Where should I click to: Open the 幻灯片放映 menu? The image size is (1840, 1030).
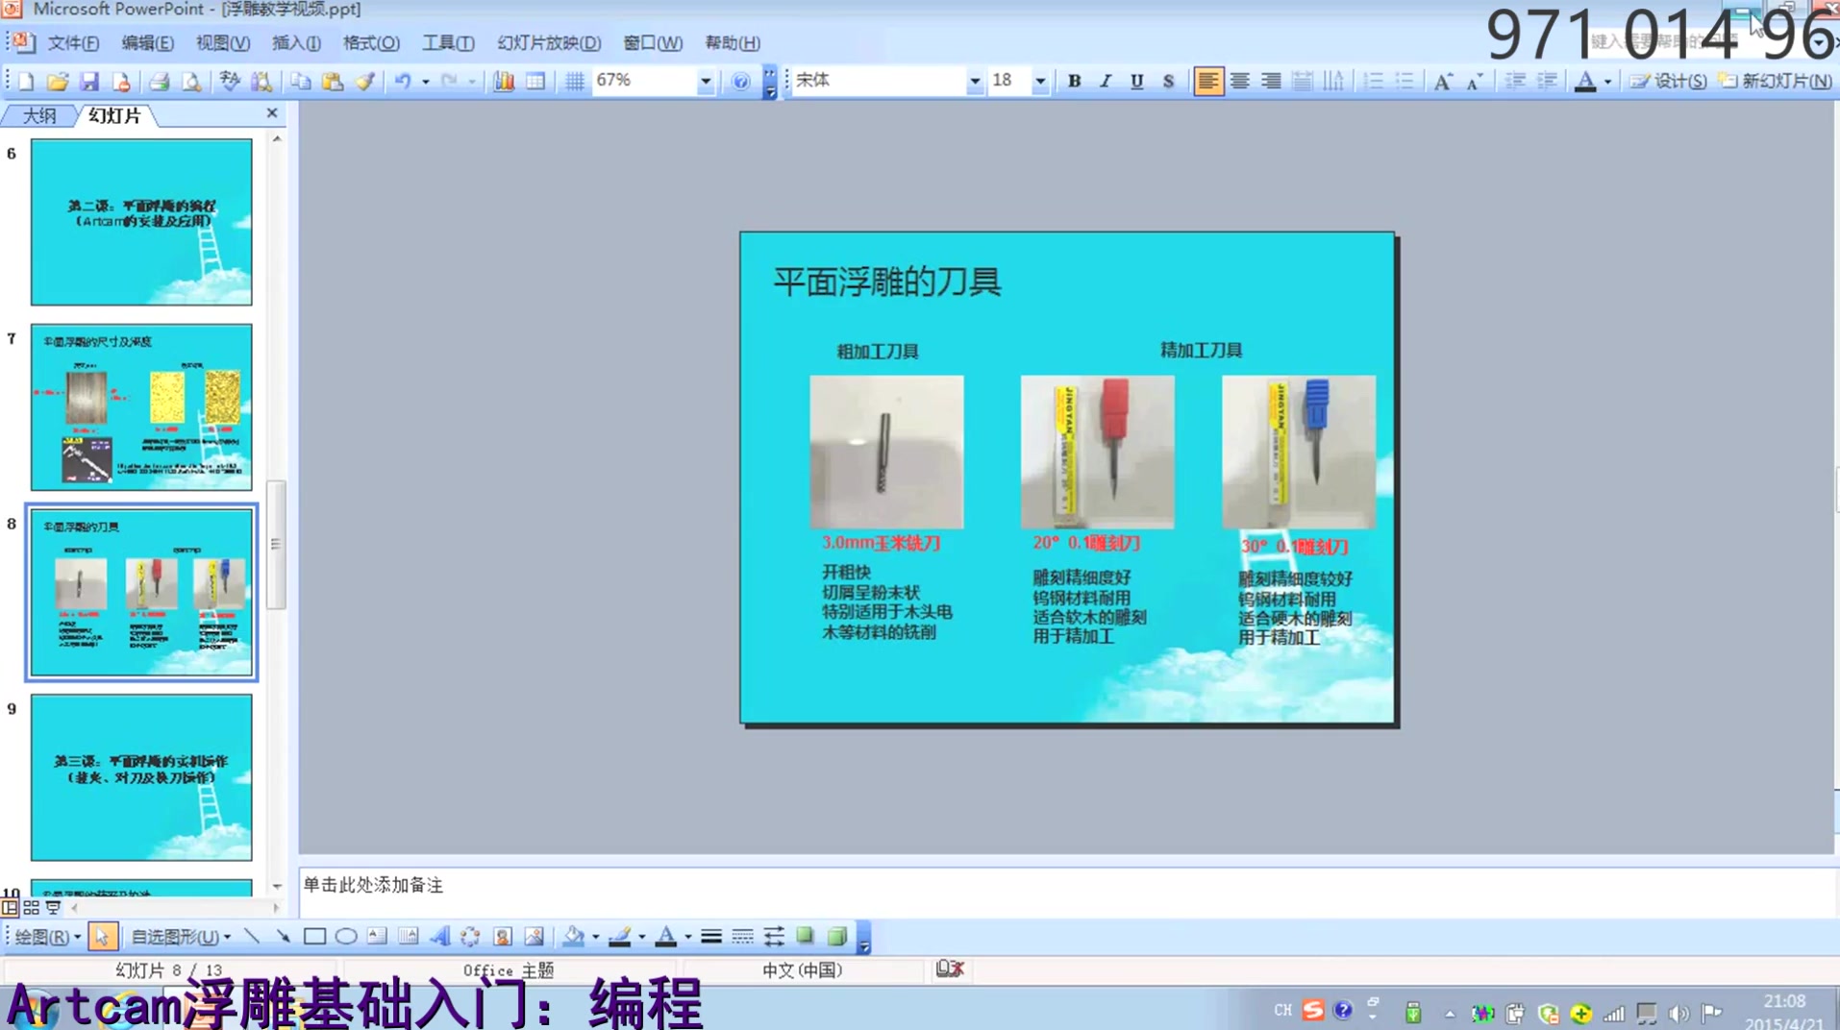(548, 42)
